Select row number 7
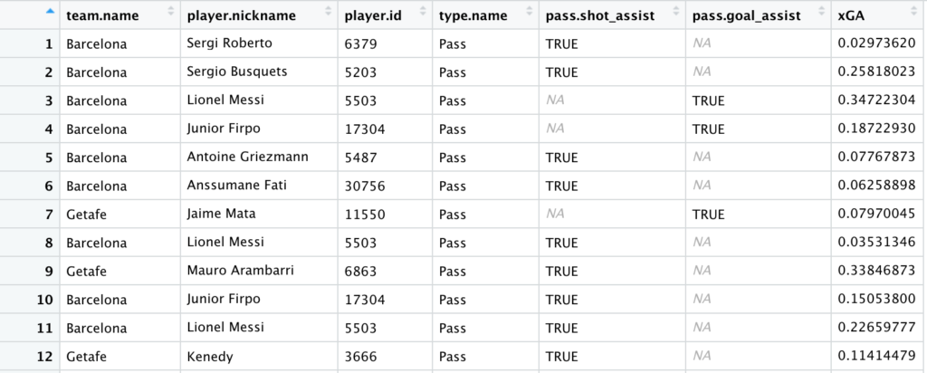927x373 pixels. (30, 214)
